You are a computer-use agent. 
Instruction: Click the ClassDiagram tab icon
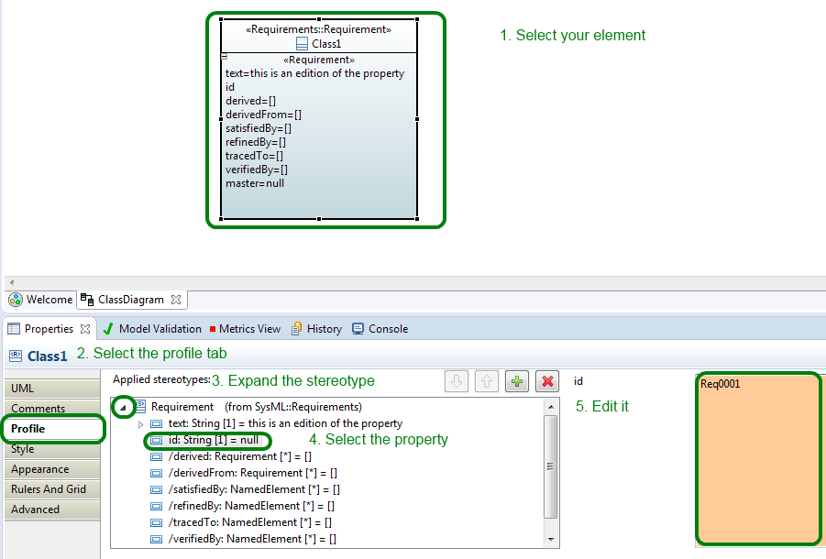click(87, 300)
